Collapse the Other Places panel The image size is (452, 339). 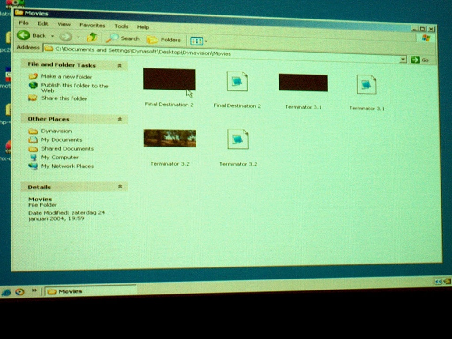[x=120, y=119]
